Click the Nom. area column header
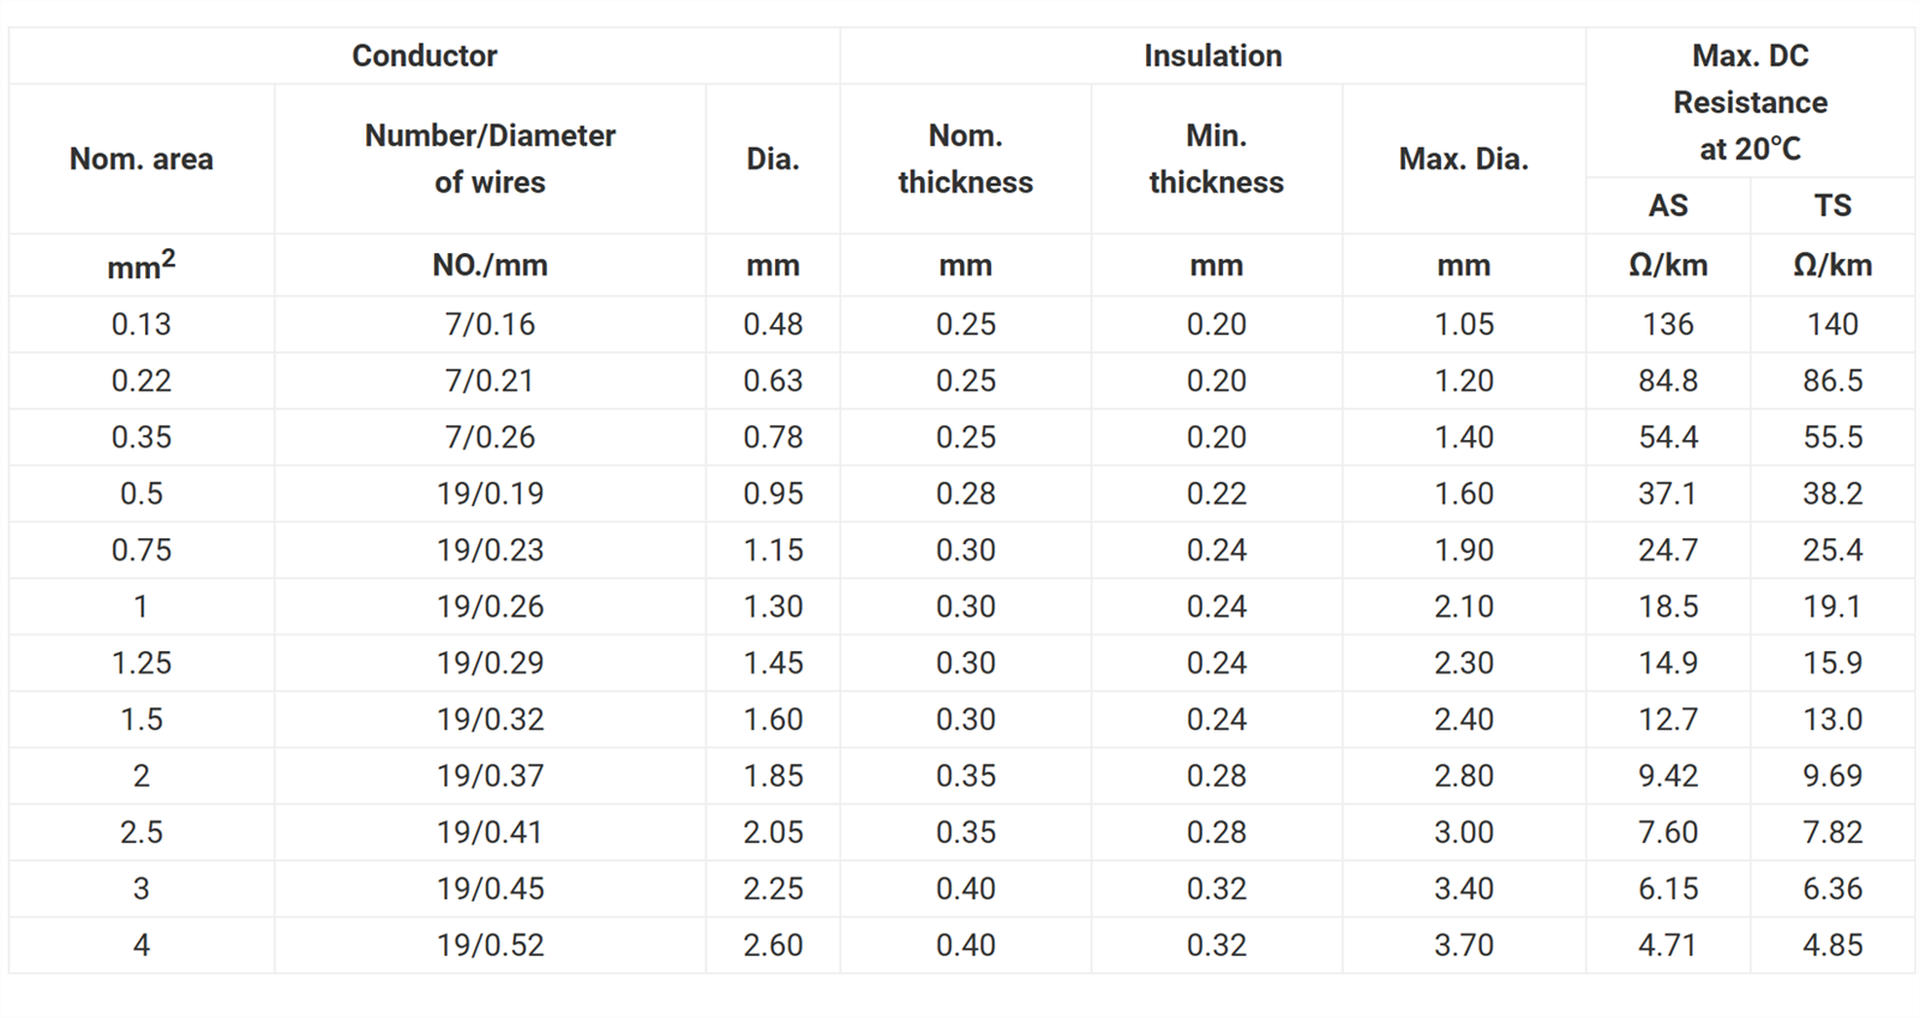 click(x=141, y=159)
